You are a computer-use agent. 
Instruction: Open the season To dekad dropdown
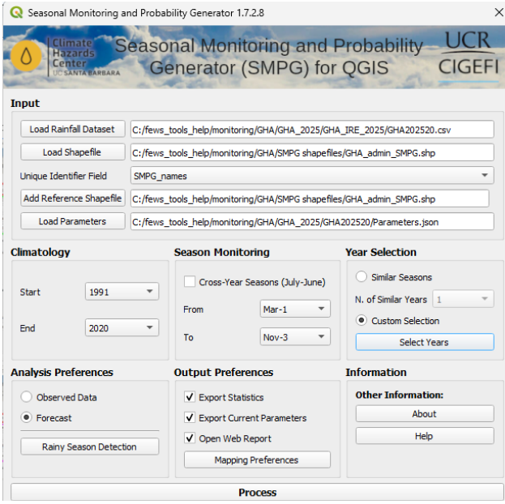[x=295, y=337]
